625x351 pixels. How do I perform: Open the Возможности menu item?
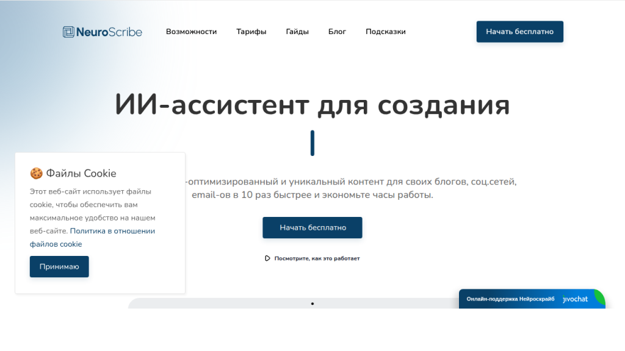(x=191, y=32)
